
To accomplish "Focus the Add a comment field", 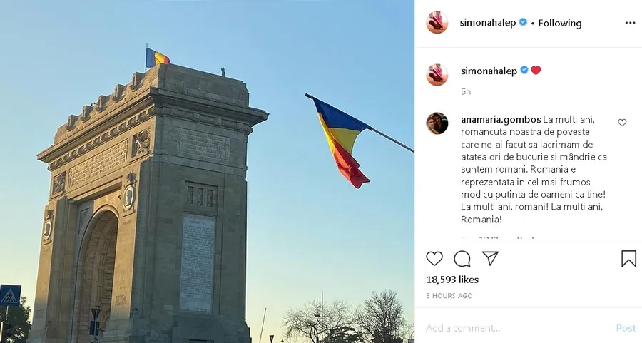I will click(x=518, y=328).
